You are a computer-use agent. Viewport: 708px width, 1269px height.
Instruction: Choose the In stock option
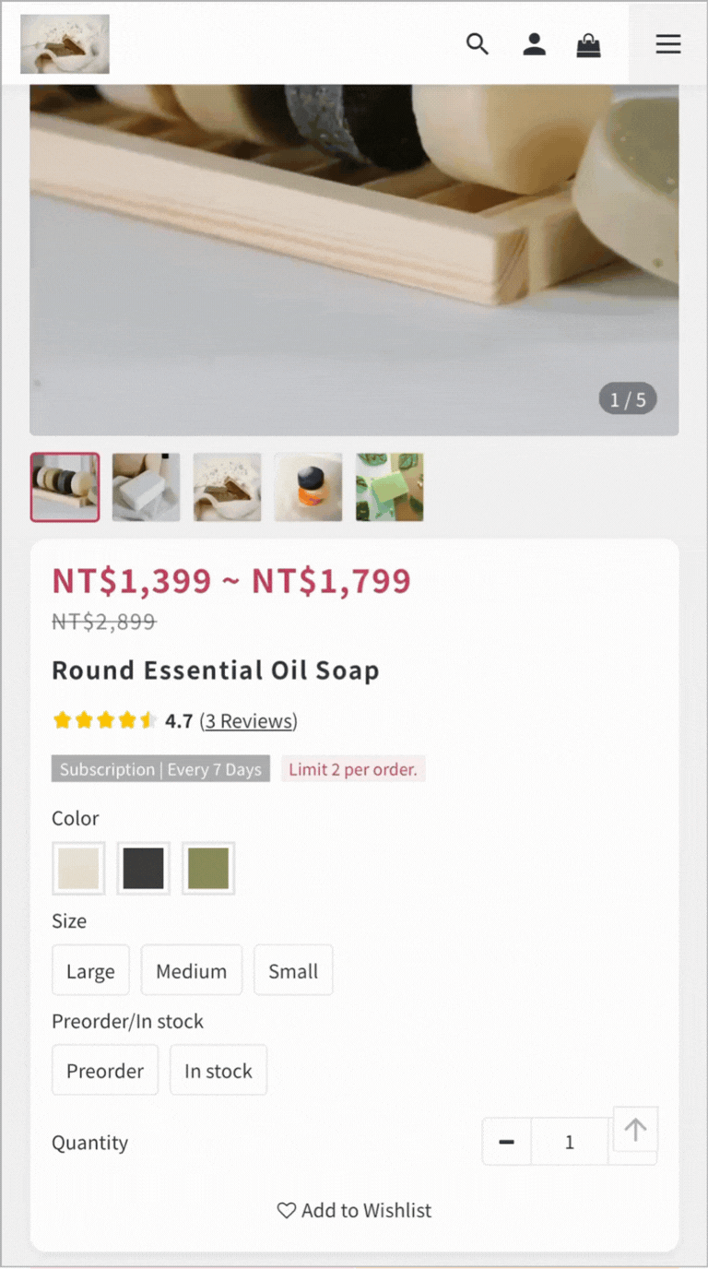[218, 1070]
